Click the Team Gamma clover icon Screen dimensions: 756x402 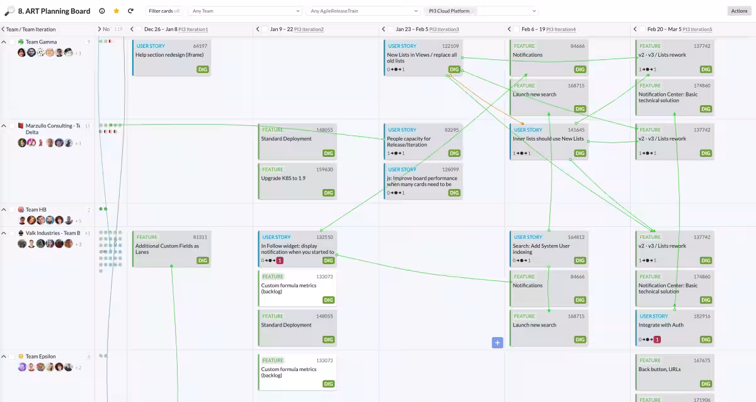tap(21, 42)
